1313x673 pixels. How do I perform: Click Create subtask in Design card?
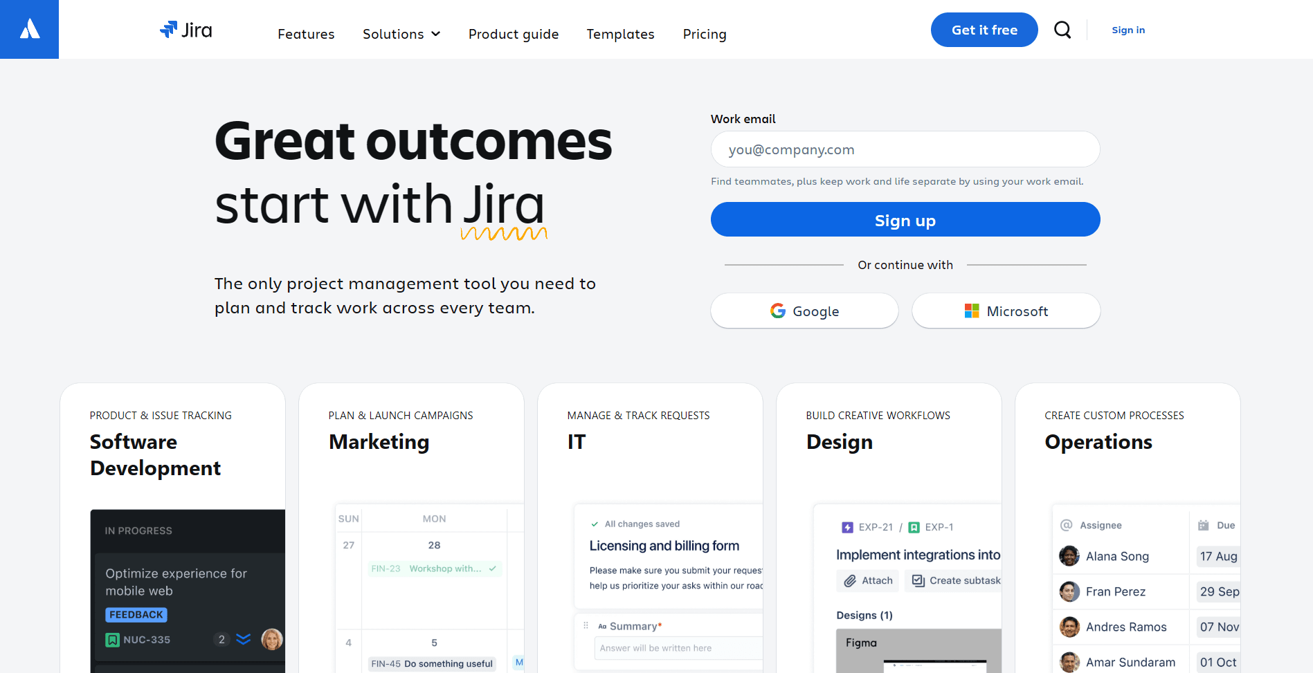(956, 581)
